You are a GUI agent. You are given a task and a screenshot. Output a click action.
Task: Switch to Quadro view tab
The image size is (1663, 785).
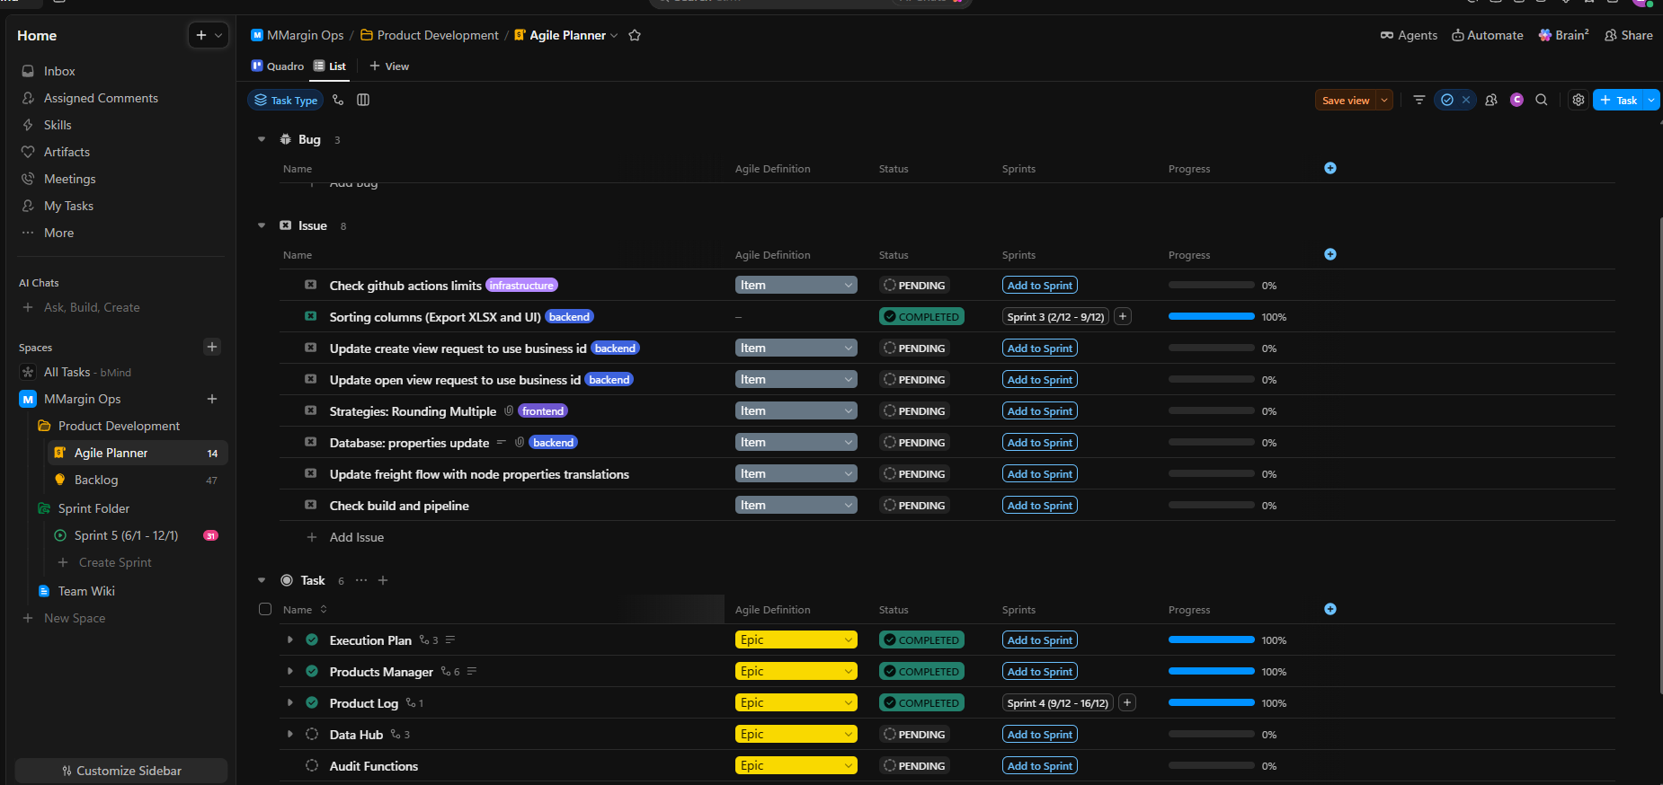pos(278,66)
